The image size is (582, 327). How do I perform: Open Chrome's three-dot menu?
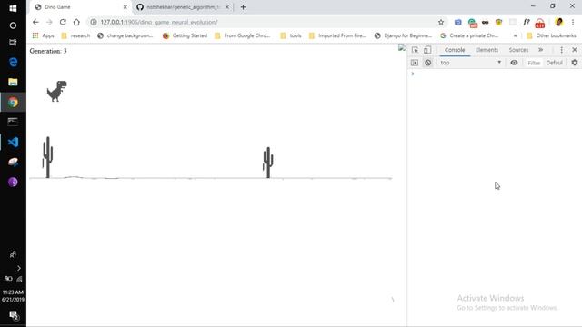coord(573,22)
